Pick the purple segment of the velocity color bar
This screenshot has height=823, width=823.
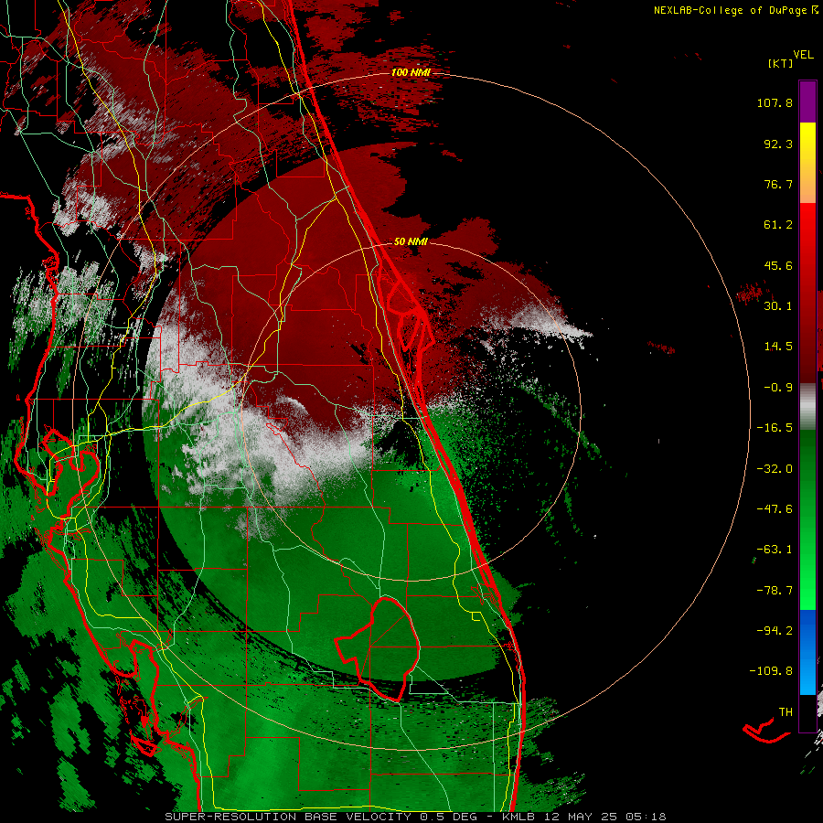(x=807, y=102)
